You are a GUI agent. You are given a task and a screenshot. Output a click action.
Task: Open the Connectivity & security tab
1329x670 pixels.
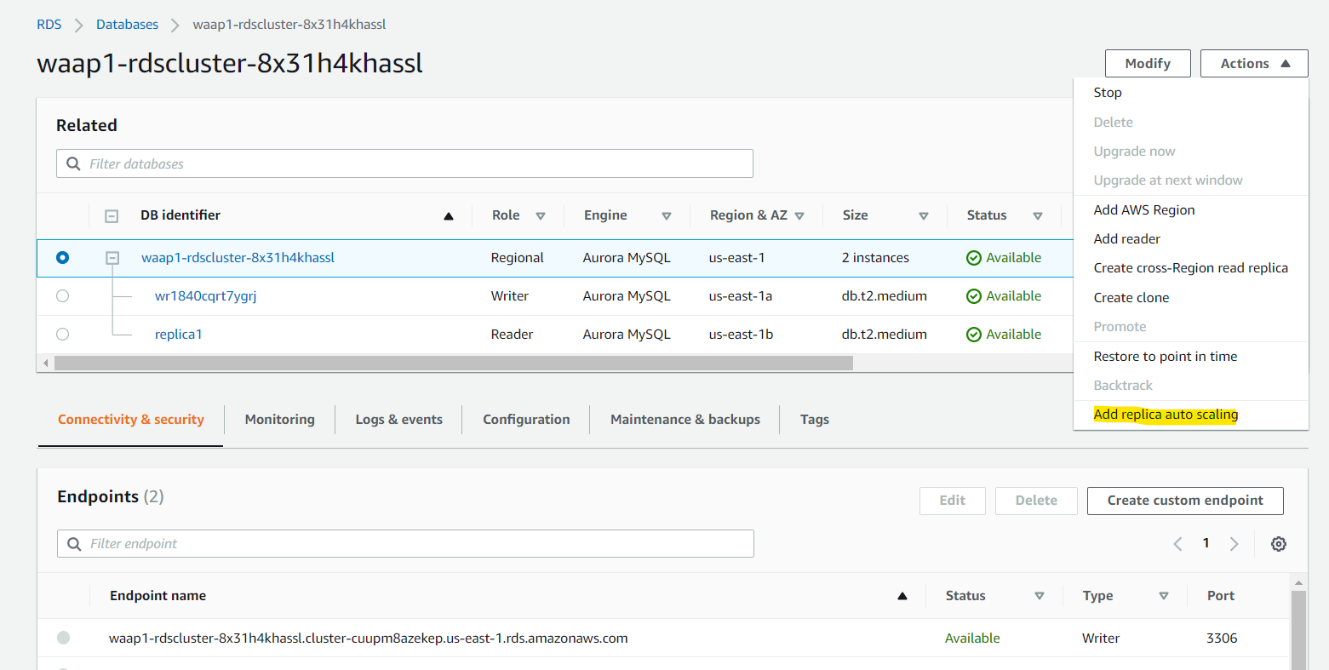(x=131, y=420)
